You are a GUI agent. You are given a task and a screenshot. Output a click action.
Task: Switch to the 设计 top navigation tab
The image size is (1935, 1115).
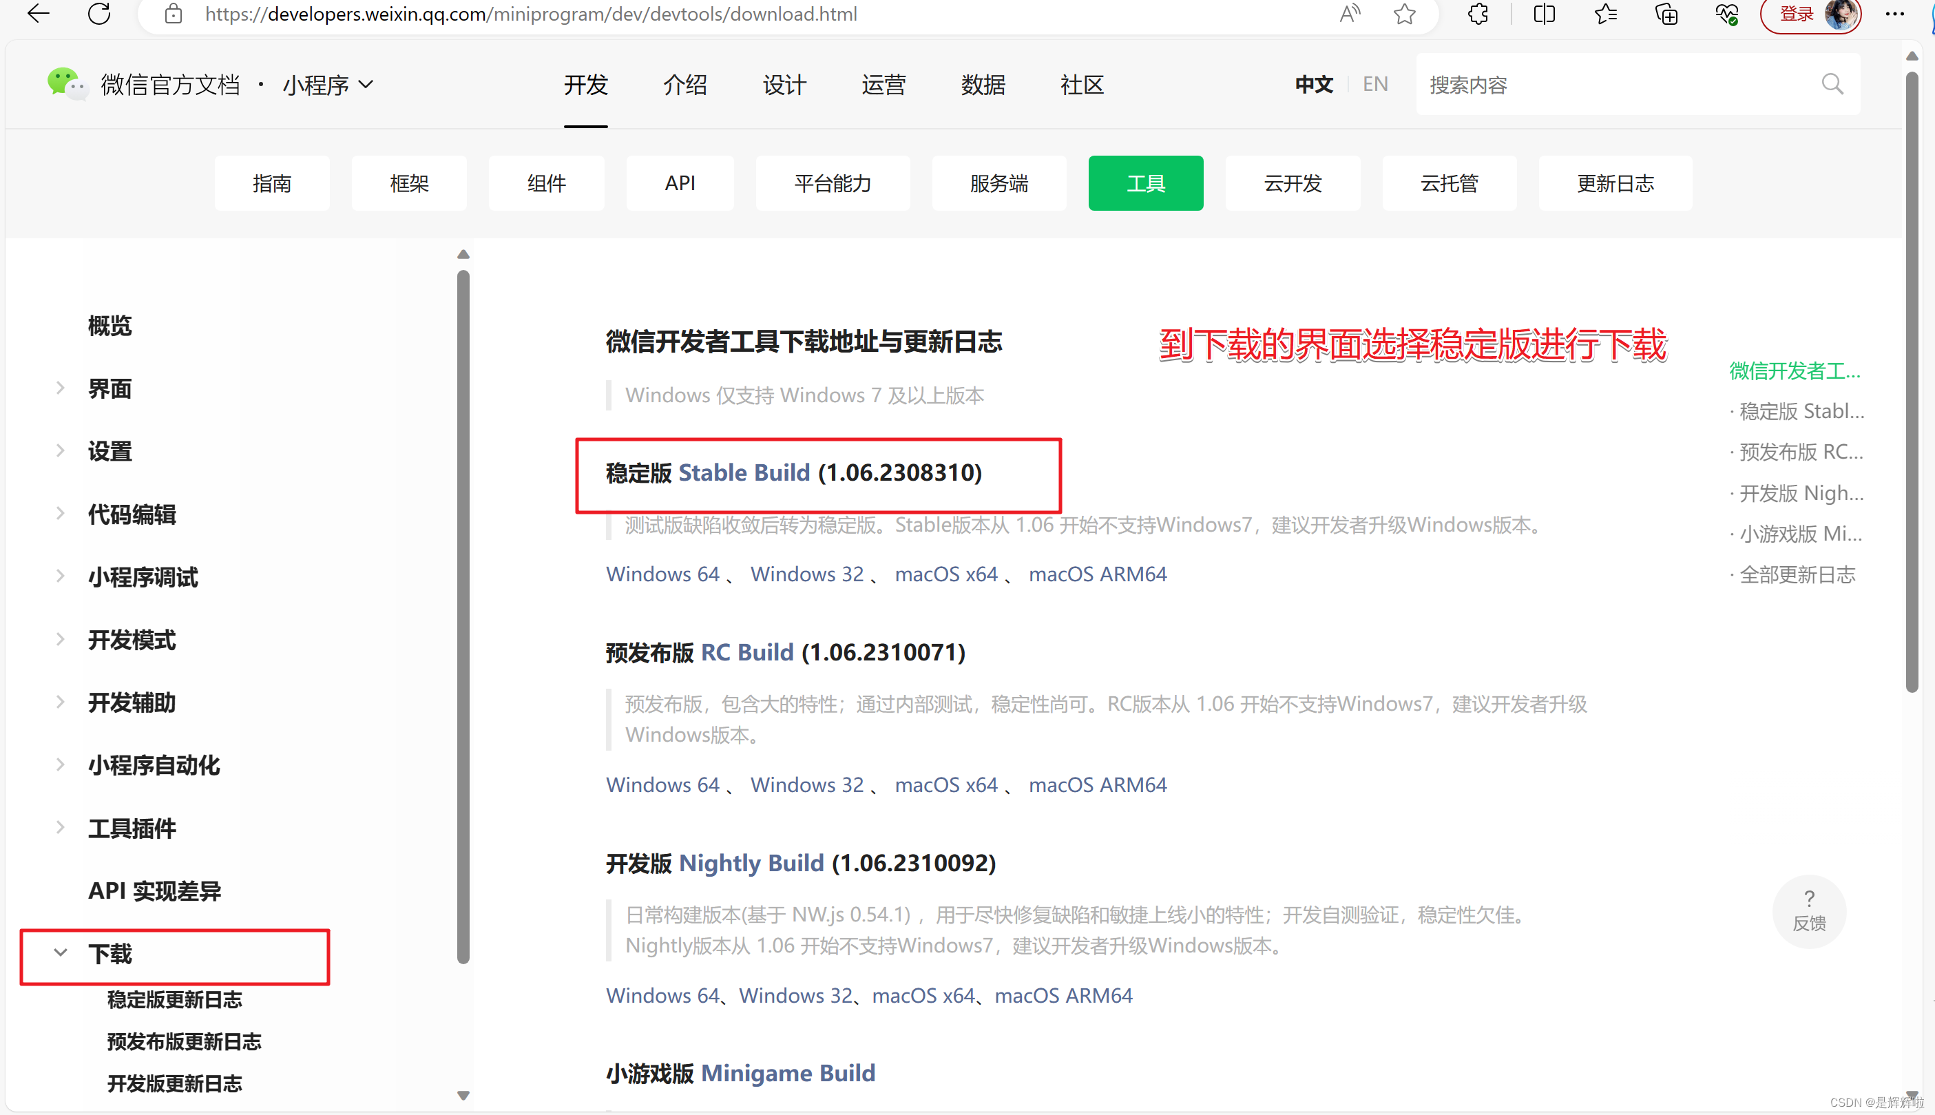(784, 84)
